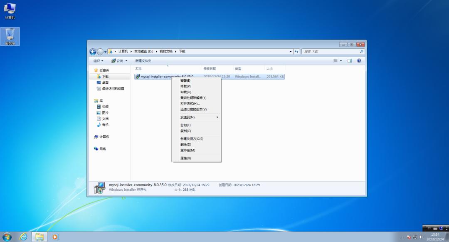The height and width of the screenshot is (242, 449).
Task: Choose 剪切(T) from the context menu
Action: (x=196, y=125)
